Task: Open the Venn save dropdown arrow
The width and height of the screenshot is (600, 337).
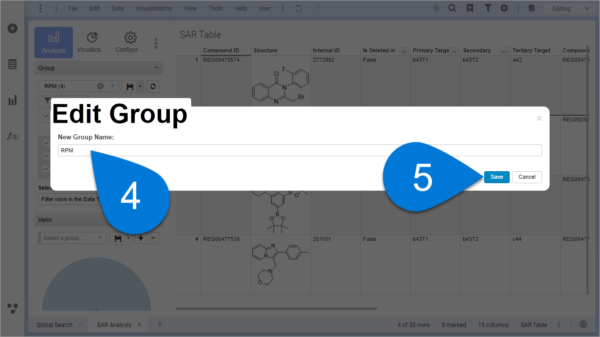Action: (128, 238)
